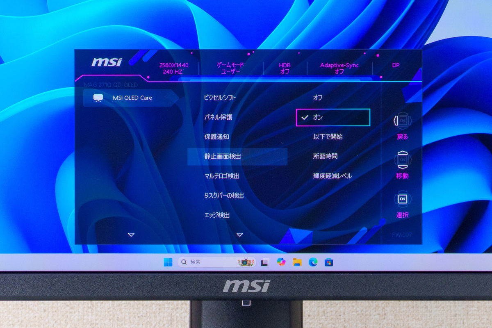Select the checked オン option

click(333, 117)
